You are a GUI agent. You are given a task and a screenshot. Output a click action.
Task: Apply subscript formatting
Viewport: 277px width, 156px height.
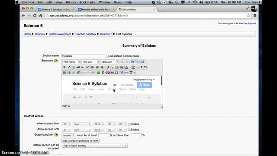(x=83, y=67)
